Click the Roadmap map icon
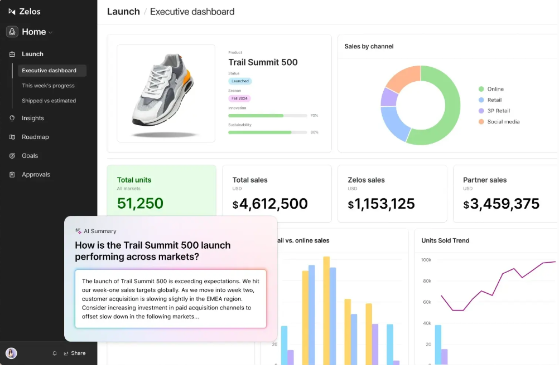This screenshot has height=365, width=559. [x=12, y=137]
